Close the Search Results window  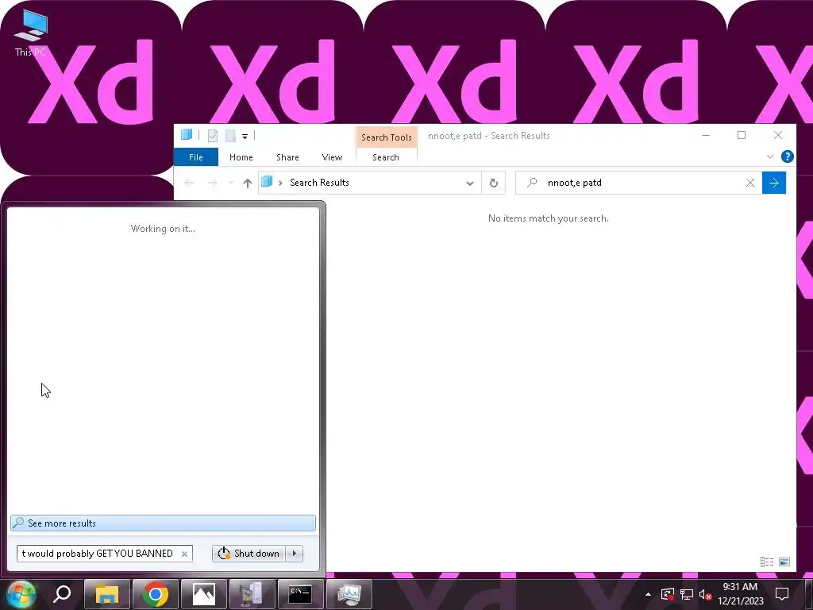pyautogui.click(x=778, y=135)
